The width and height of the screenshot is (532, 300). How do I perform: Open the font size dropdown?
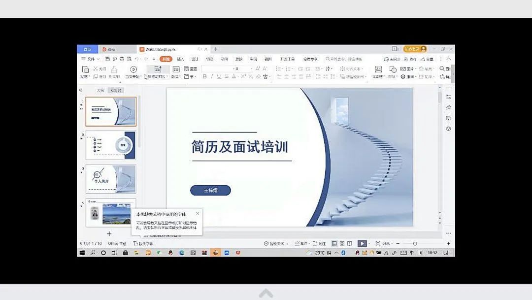(x=251, y=68)
